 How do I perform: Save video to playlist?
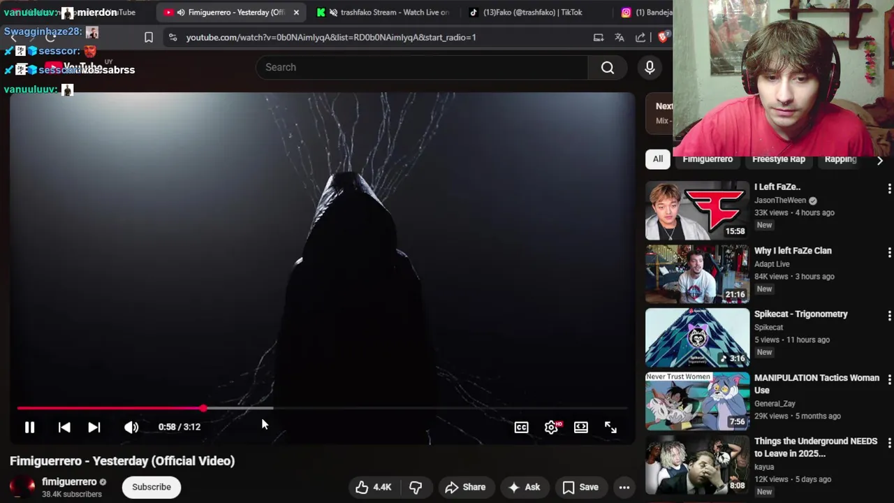click(x=580, y=487)
